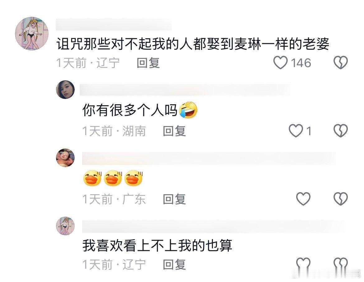364x282 pixels.
Task: Open the baby photo avatar profile
Action: [x=65, y=158]
